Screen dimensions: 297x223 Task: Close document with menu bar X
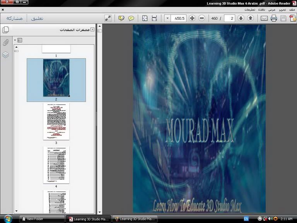[3, 10]
